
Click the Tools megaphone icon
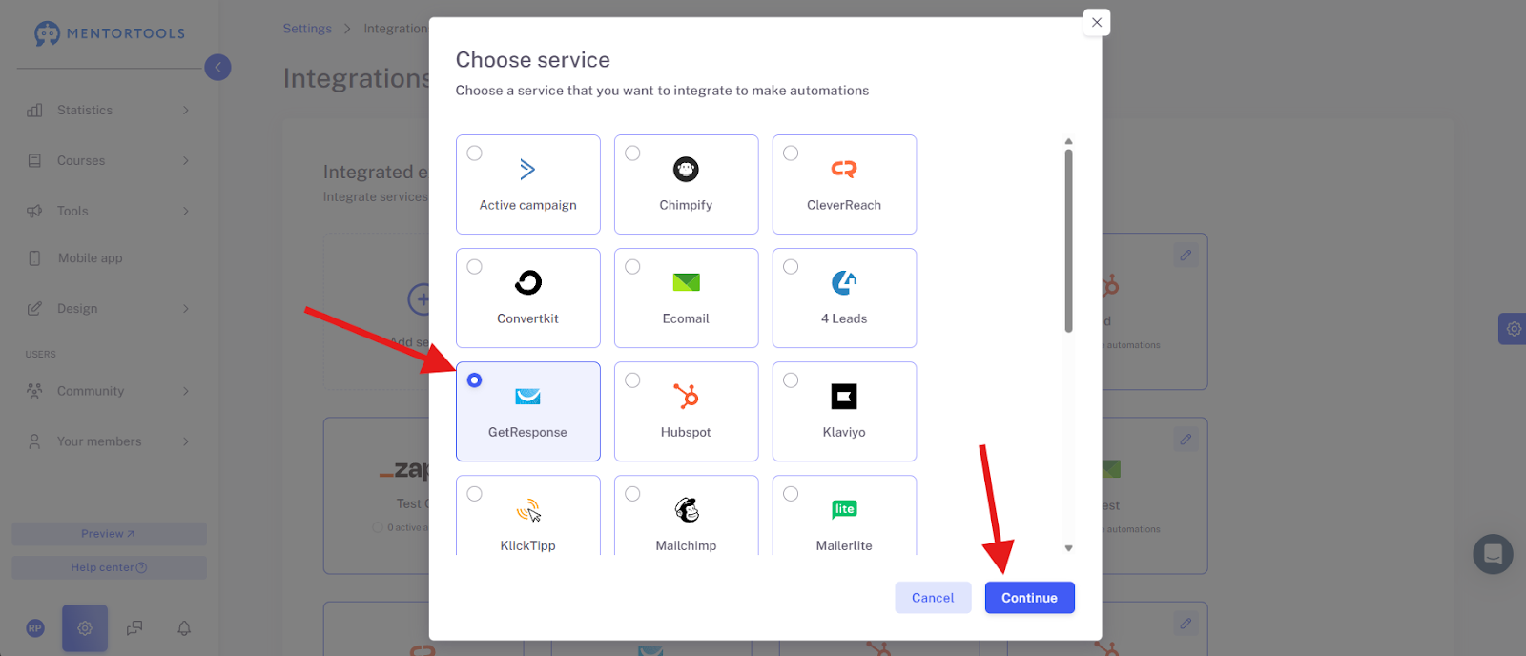tap(34, 212)
